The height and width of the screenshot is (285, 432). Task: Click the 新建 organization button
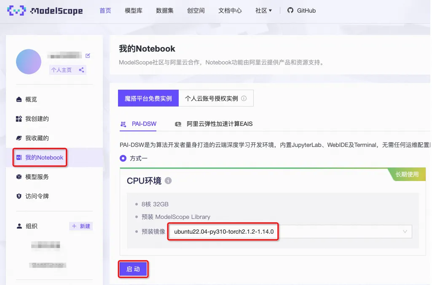tap(81, 226)
